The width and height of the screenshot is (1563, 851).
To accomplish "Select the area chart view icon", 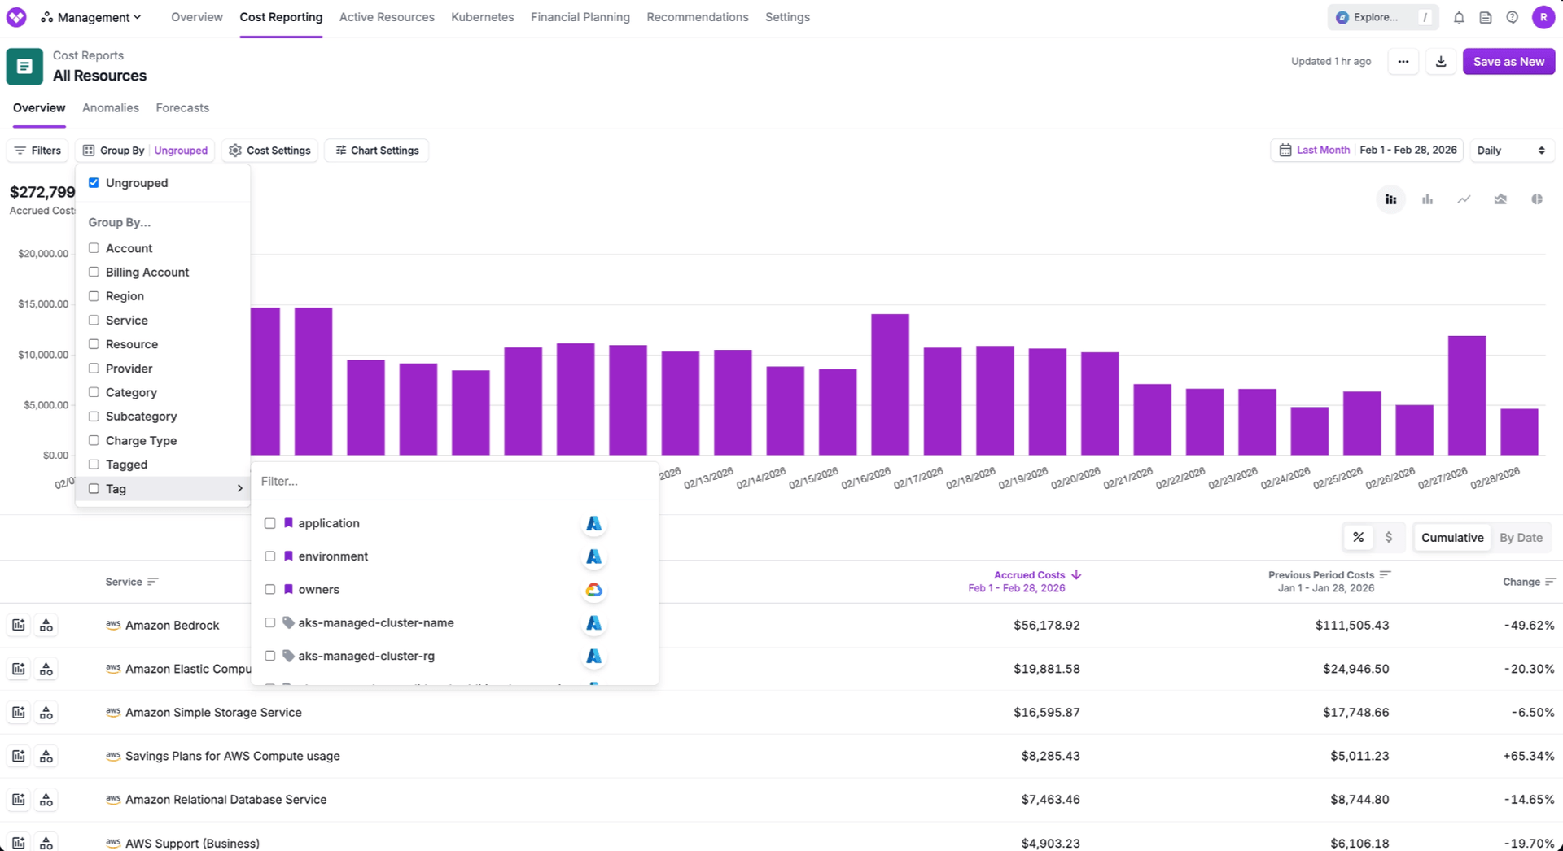I will (x=1500, y=199).
